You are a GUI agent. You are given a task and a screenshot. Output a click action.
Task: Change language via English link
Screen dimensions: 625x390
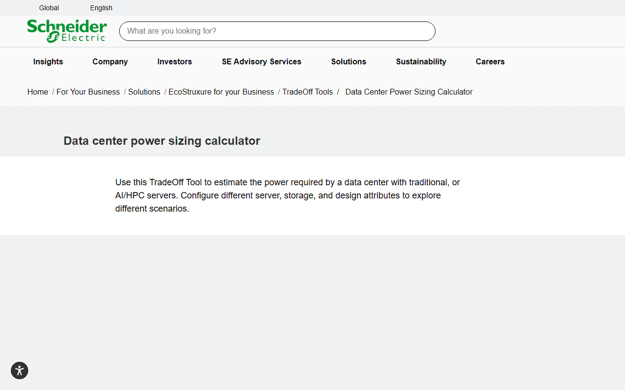pos(101,8)
